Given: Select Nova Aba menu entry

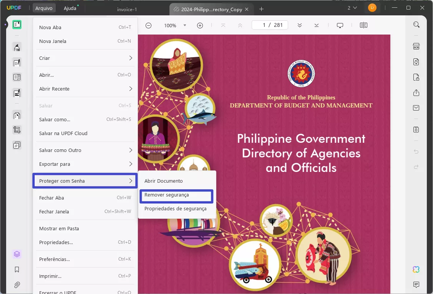Looking at the screenshot, I should point(85,27).
